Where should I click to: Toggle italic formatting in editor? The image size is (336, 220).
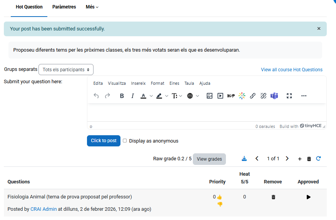coord(132,96)
